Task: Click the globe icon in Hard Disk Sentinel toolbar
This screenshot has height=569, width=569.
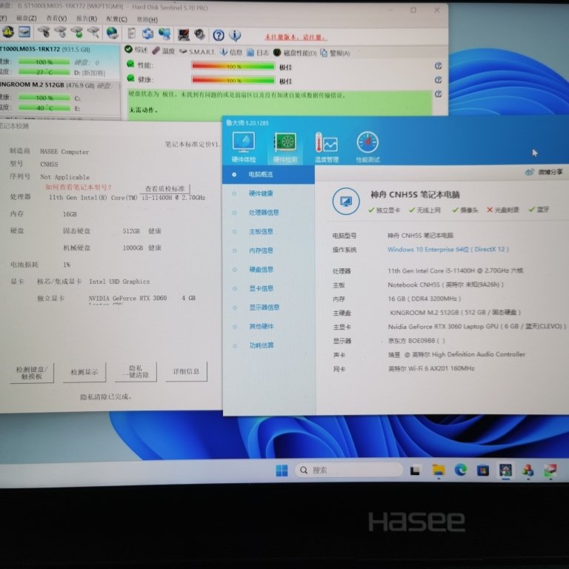Action: (112, 33)
